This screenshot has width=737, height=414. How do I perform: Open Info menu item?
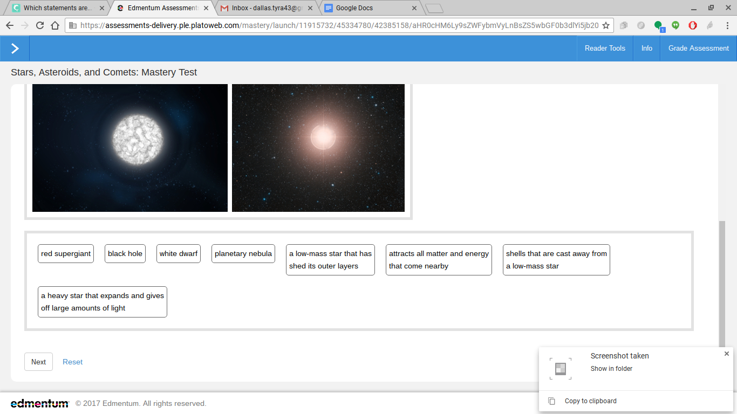(646, 49)
